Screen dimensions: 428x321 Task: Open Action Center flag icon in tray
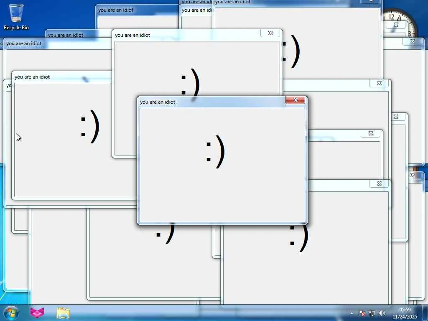(x=362, y=313)
